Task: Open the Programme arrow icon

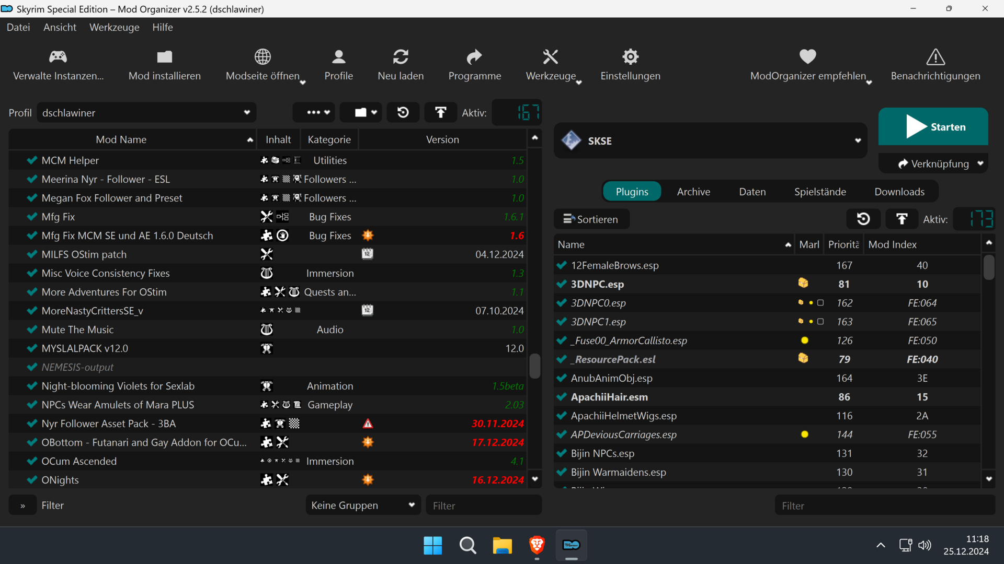Action: 474,56
